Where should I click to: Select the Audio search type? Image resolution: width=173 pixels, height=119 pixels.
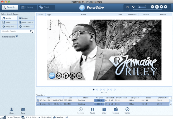pyautogui.click(x=9, y=18)
